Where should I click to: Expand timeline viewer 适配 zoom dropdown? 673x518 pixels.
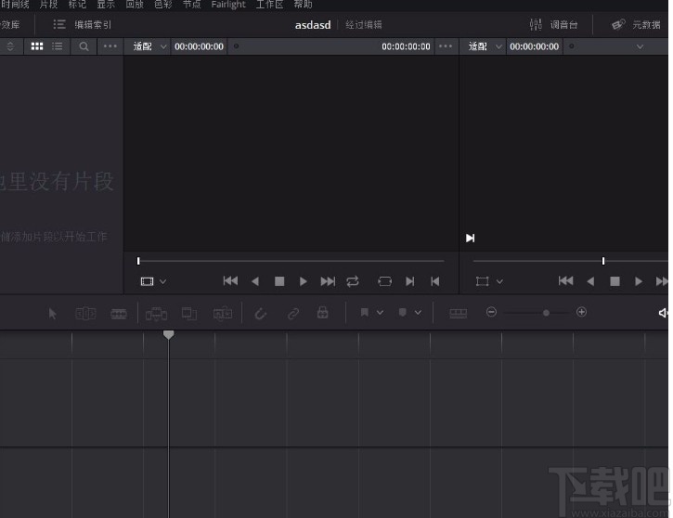[x=485, y=46]
